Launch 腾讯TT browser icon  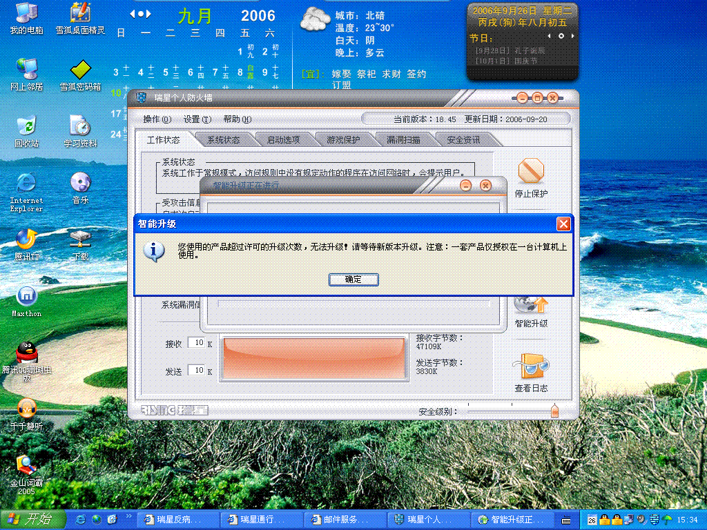[27, 245]
